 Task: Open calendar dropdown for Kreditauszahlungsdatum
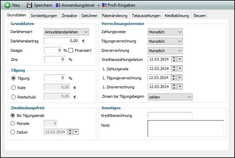pyautogui.click(x=180, y=59)
